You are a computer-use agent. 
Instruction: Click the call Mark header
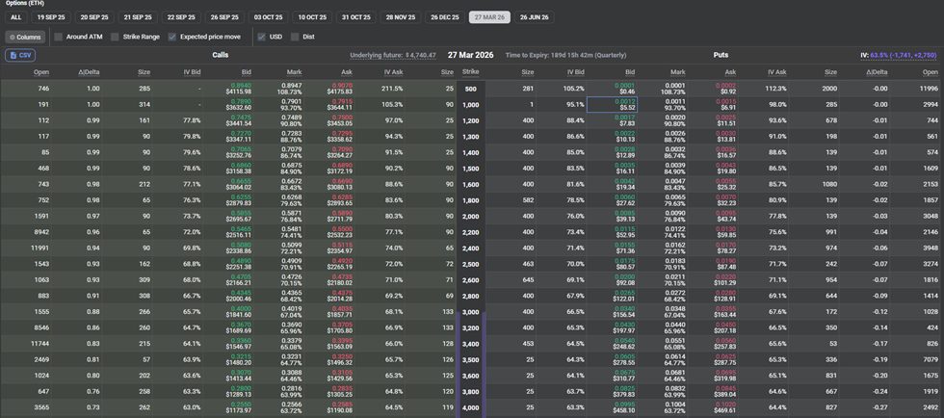pyautogui.click(x=294, y=71)
